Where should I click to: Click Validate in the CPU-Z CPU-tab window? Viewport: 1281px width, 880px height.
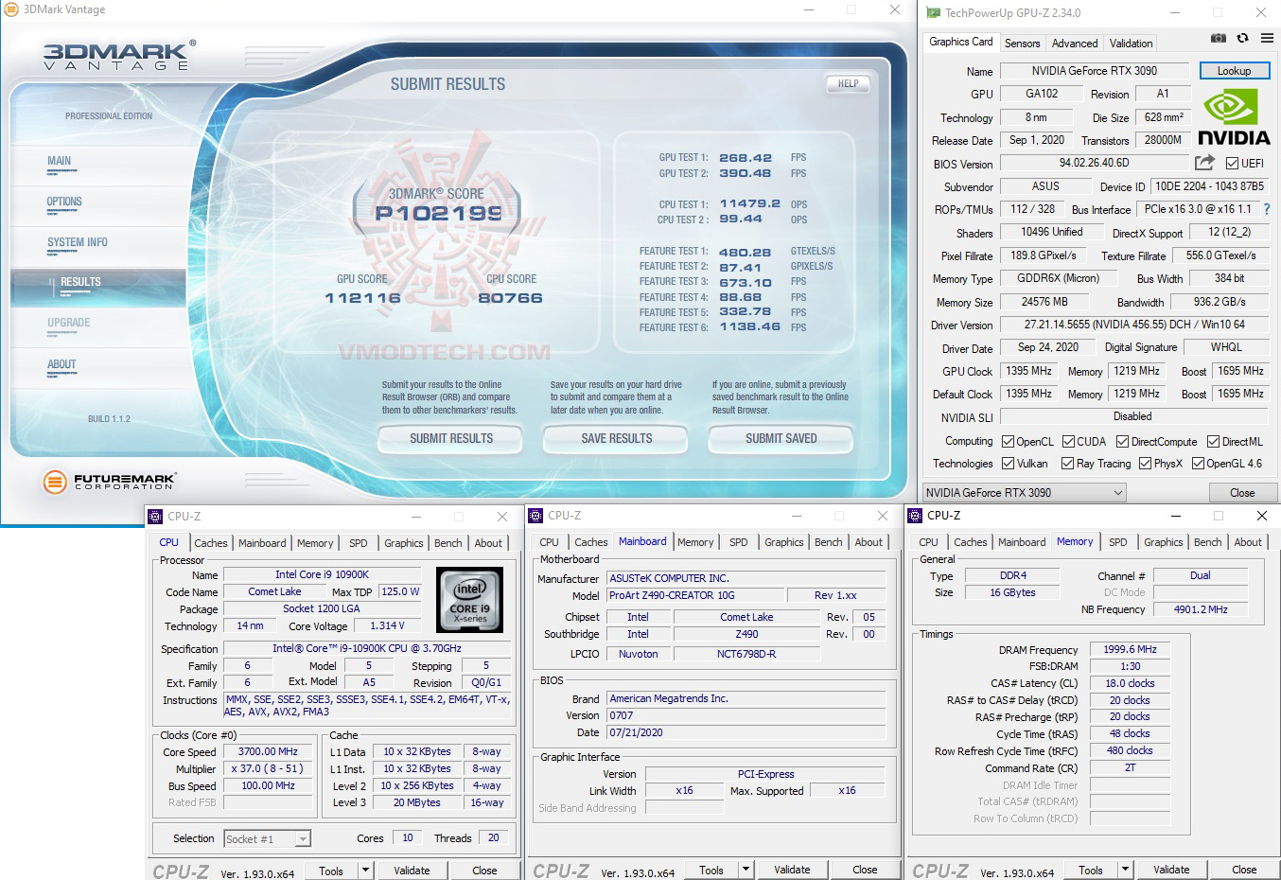point(412,871)
